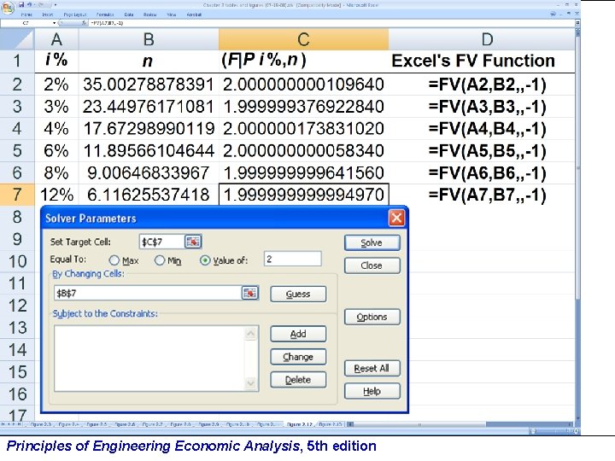Select column C header
Screen dimensions: 615x461
point(303,39)
